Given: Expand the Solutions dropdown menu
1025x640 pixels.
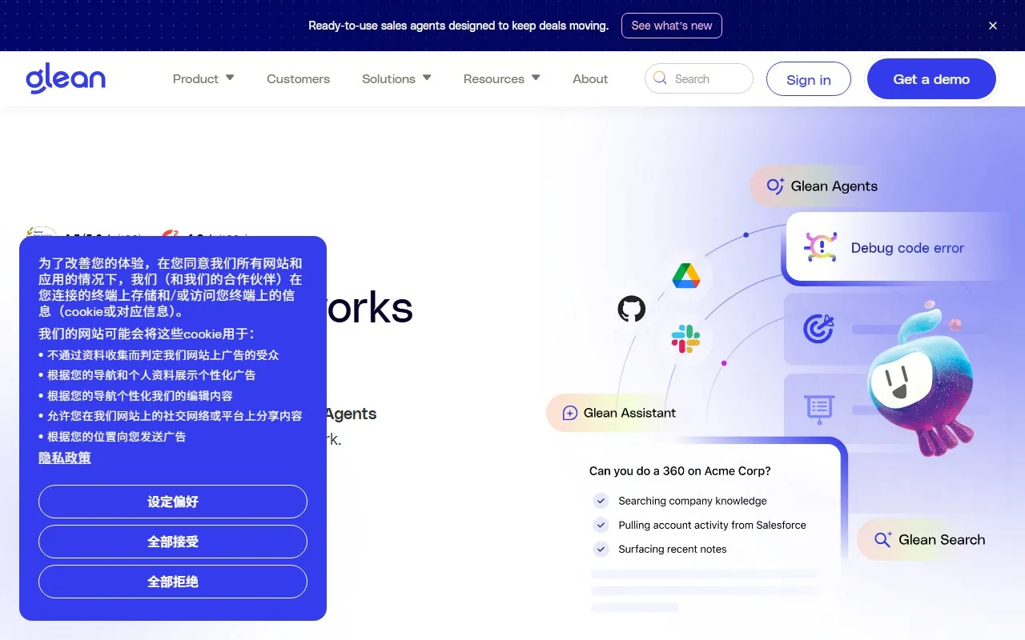Looking at the screenshot, I should point(396,78).
